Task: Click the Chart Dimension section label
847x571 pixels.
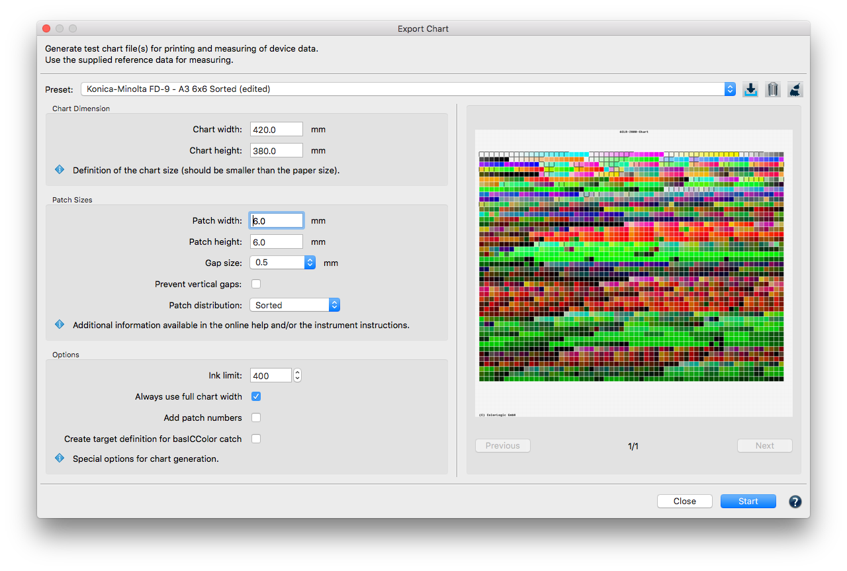Action: 81,109
